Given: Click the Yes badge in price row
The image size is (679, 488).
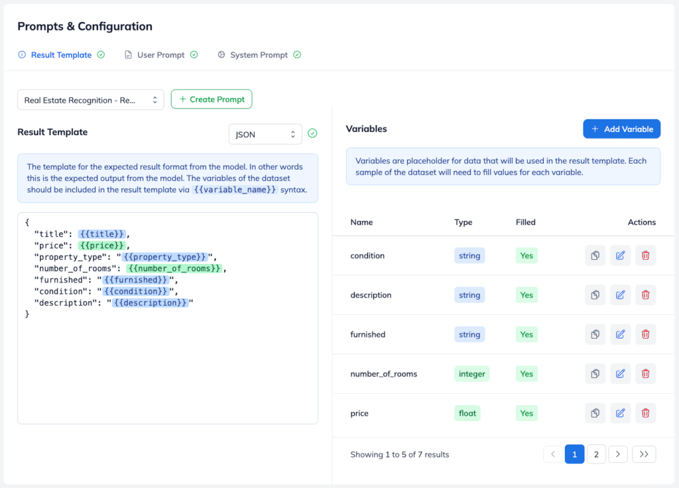Looking at the screenshot, I should point(526,413).
